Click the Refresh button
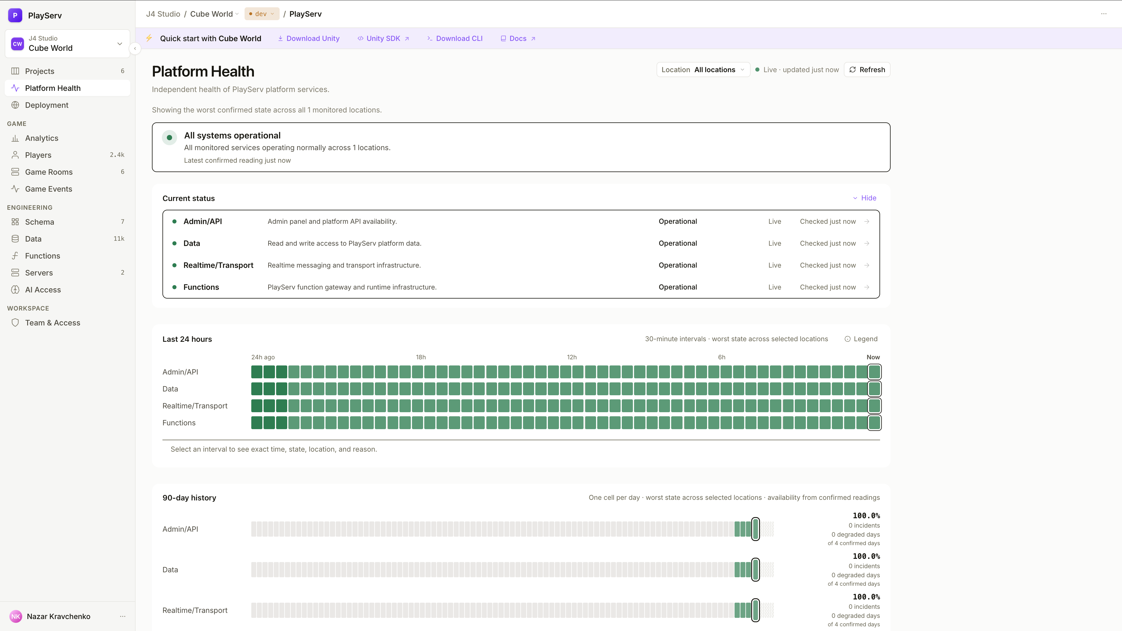Viewport: 1122px width, 631px height. tap(867, 70)
